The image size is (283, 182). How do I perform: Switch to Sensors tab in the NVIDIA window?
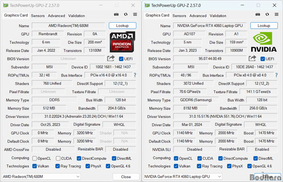[x=179, y=16]
